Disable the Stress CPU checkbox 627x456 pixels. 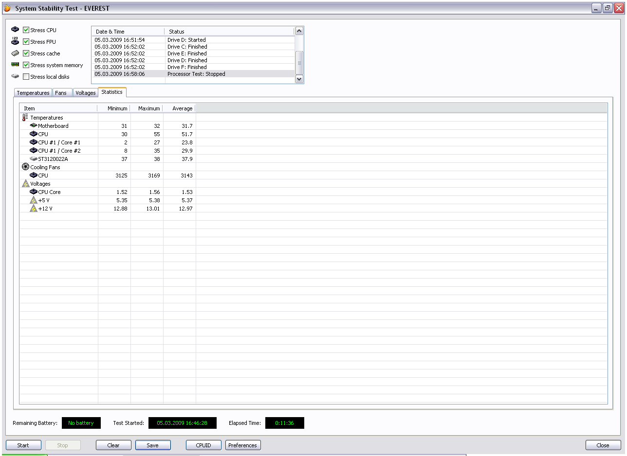pyautogui.click(x=26, y=30)
